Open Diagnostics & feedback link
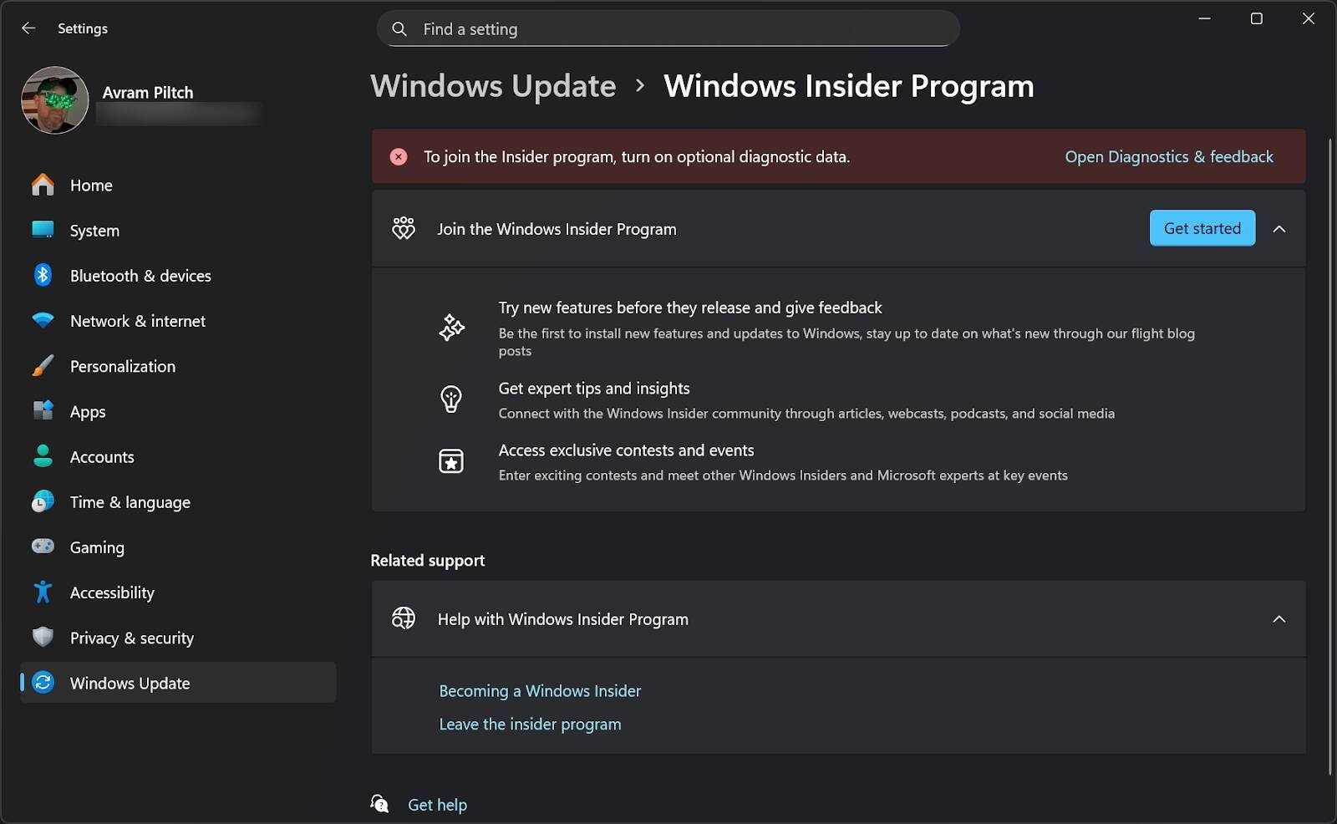 1168,157
